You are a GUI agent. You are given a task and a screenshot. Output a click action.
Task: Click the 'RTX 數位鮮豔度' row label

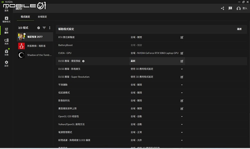(66, 37)
